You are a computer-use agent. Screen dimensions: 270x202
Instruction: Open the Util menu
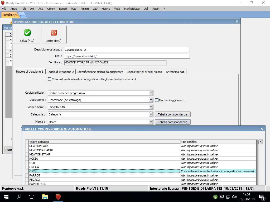click(x=146, y=9)
